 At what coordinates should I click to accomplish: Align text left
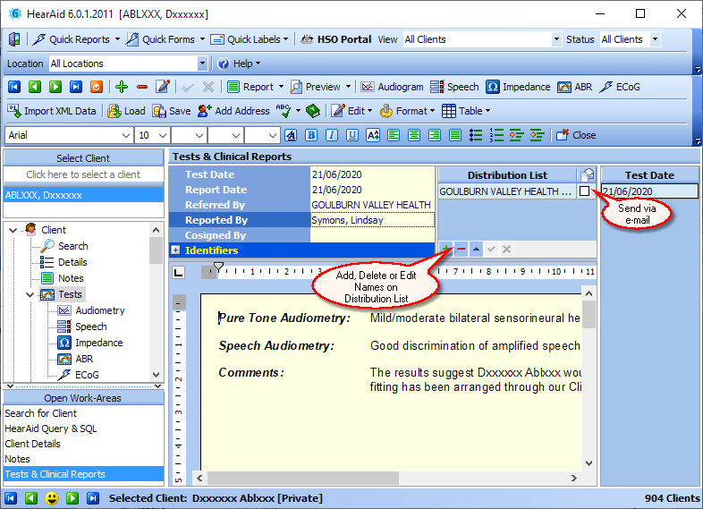[x=394, y=135]
